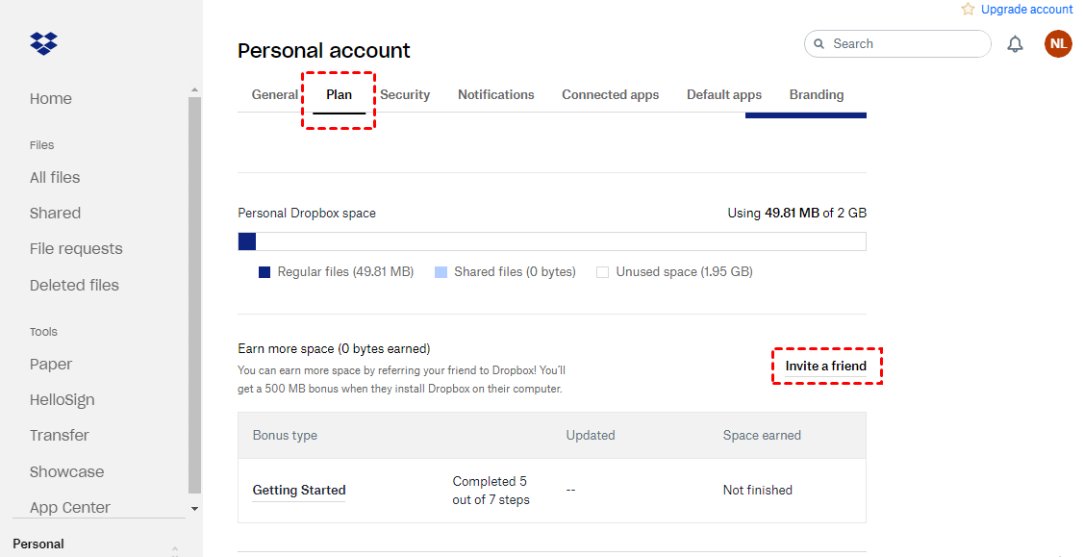Open App Center in the sidebar

point(70,507)
